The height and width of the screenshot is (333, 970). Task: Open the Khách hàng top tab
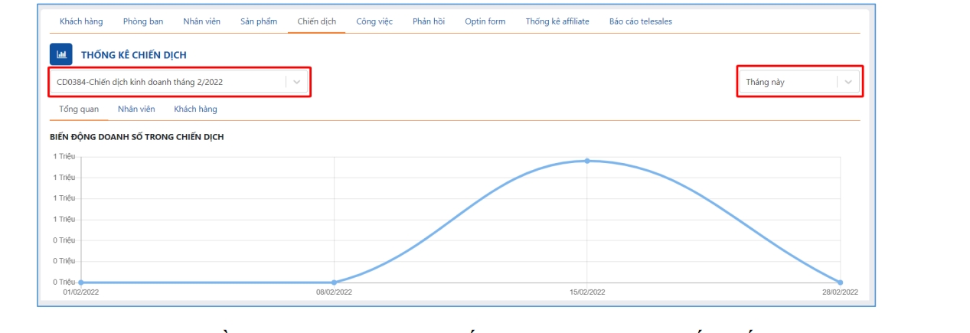point(81,21)
